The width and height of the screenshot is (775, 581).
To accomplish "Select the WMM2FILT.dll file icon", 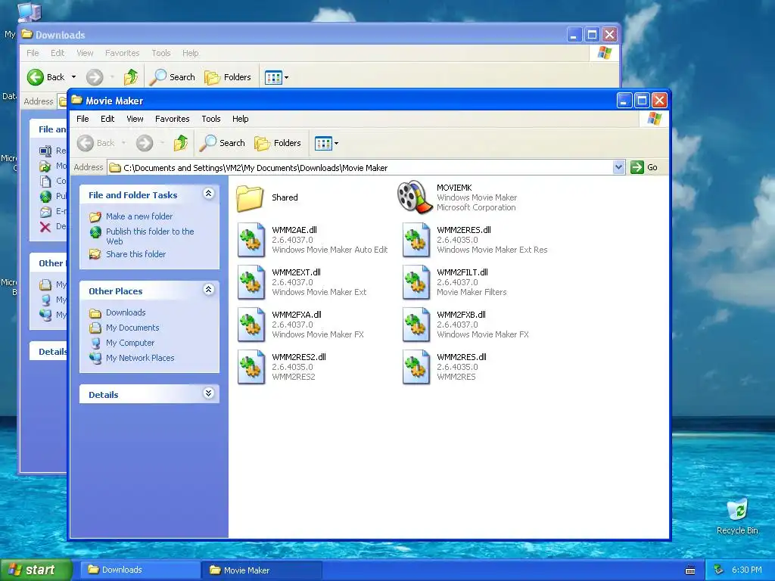I will (x=416, y=282).
